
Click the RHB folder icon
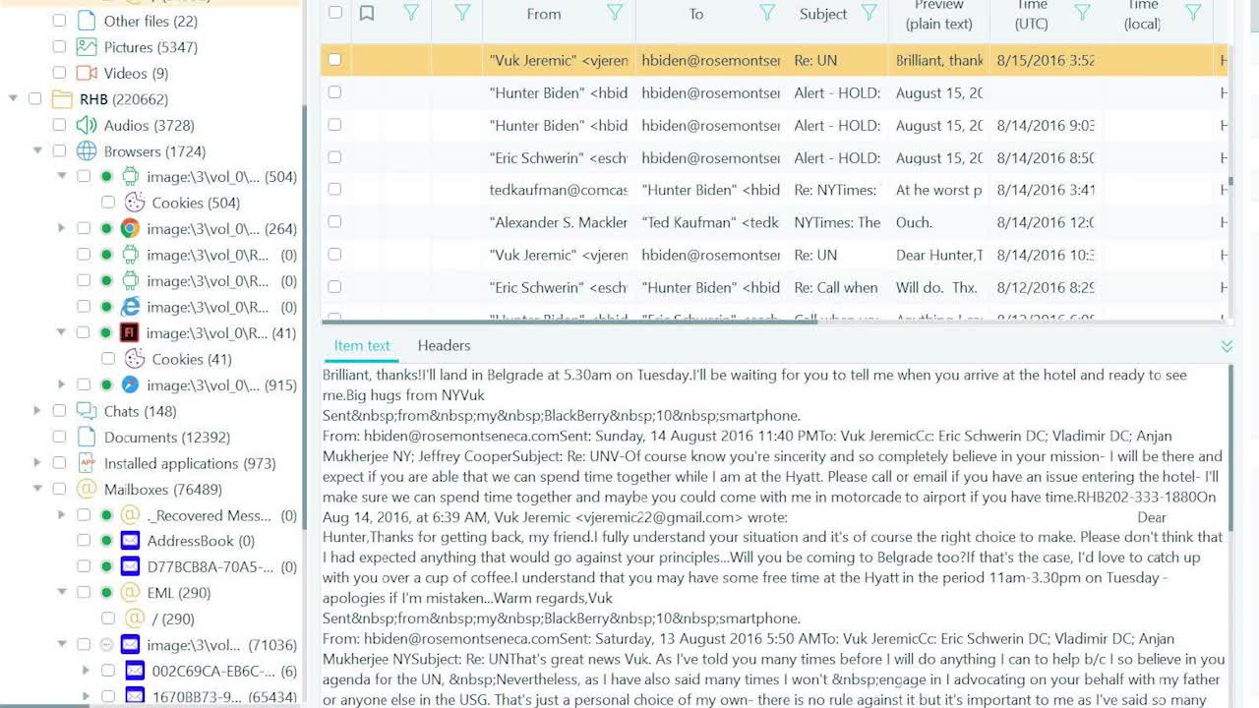point(63,99)
